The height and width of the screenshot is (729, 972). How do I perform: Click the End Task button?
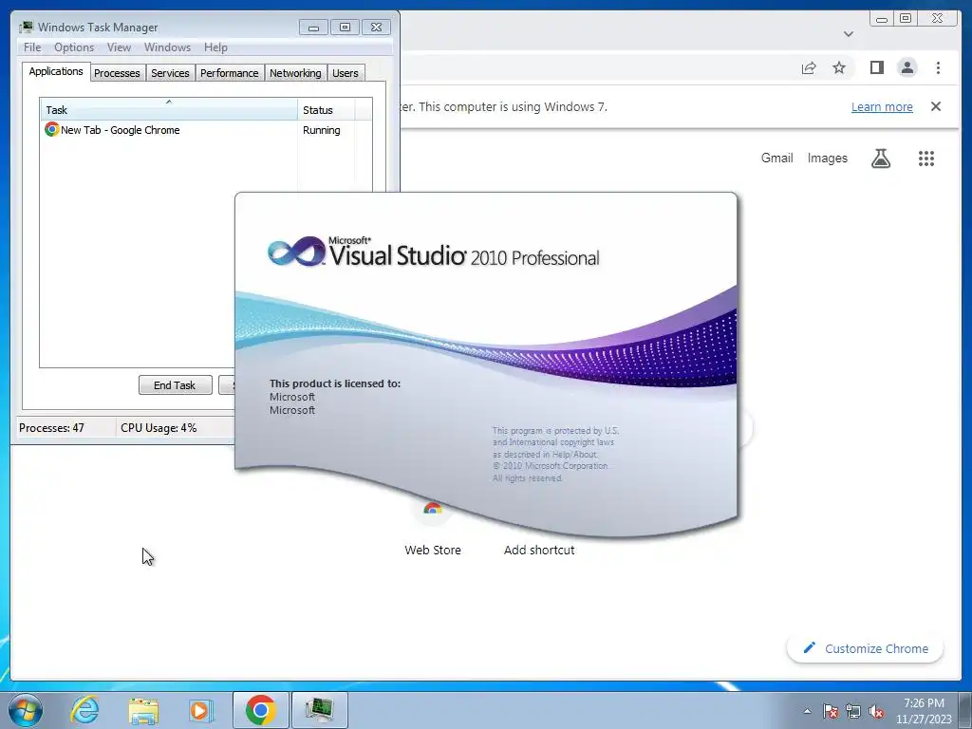(175, 385)
